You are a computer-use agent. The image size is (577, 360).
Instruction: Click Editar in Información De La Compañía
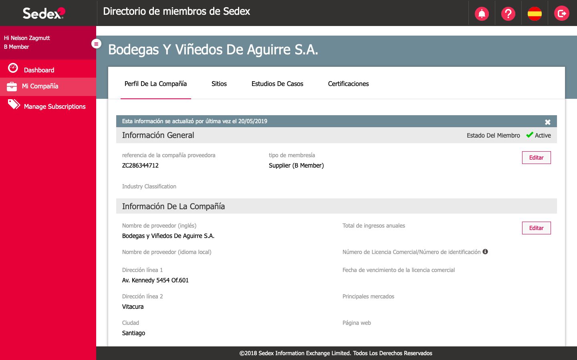(x=536, y=228)
